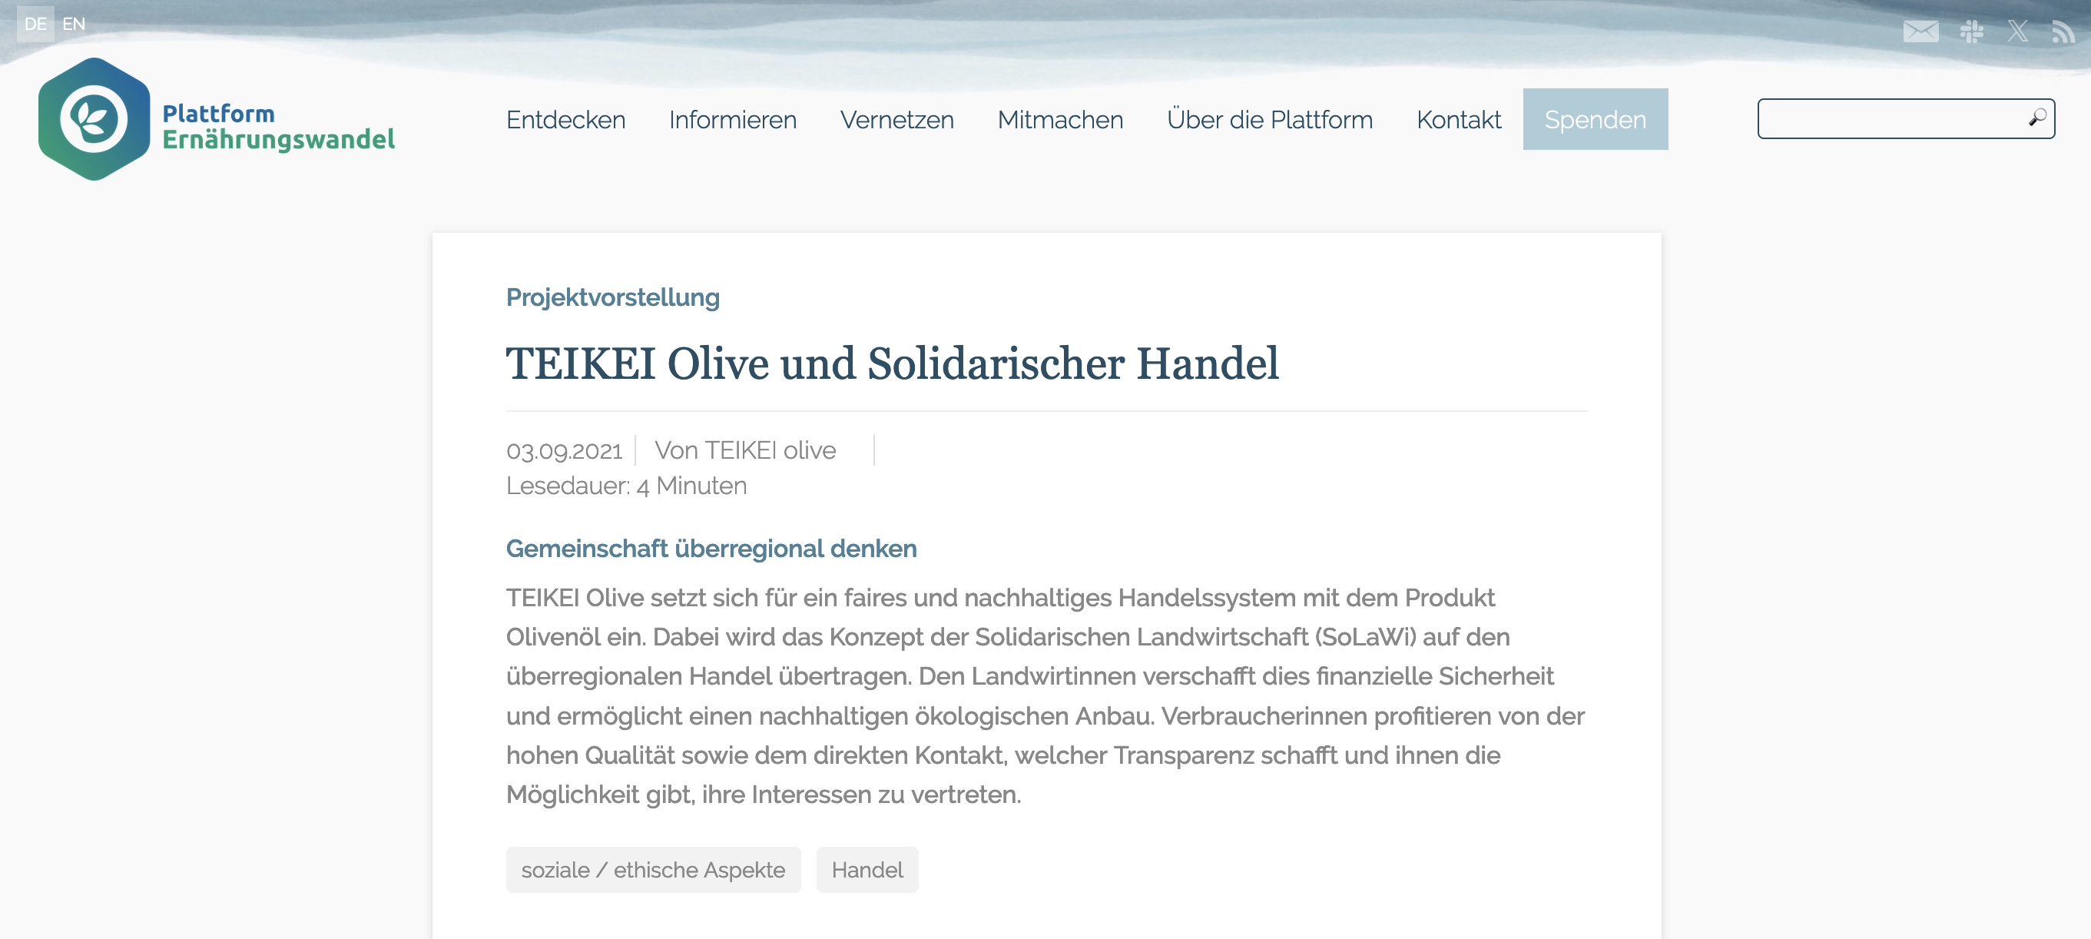Open the Vernetzen menu

pos(897,119)
